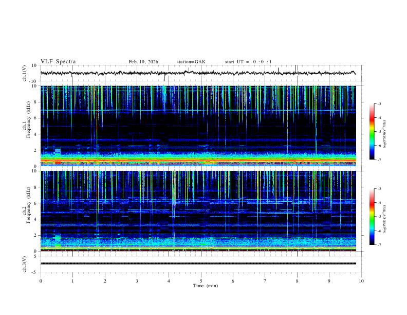Click the "-5" tick on ch.3(V) axis
407x315 pixels.
click(35, 272)
